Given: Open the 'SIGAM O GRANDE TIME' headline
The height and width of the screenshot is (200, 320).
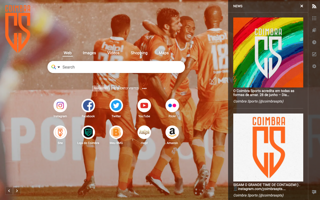Looking at the screenshot, I should tap(267, 187).
